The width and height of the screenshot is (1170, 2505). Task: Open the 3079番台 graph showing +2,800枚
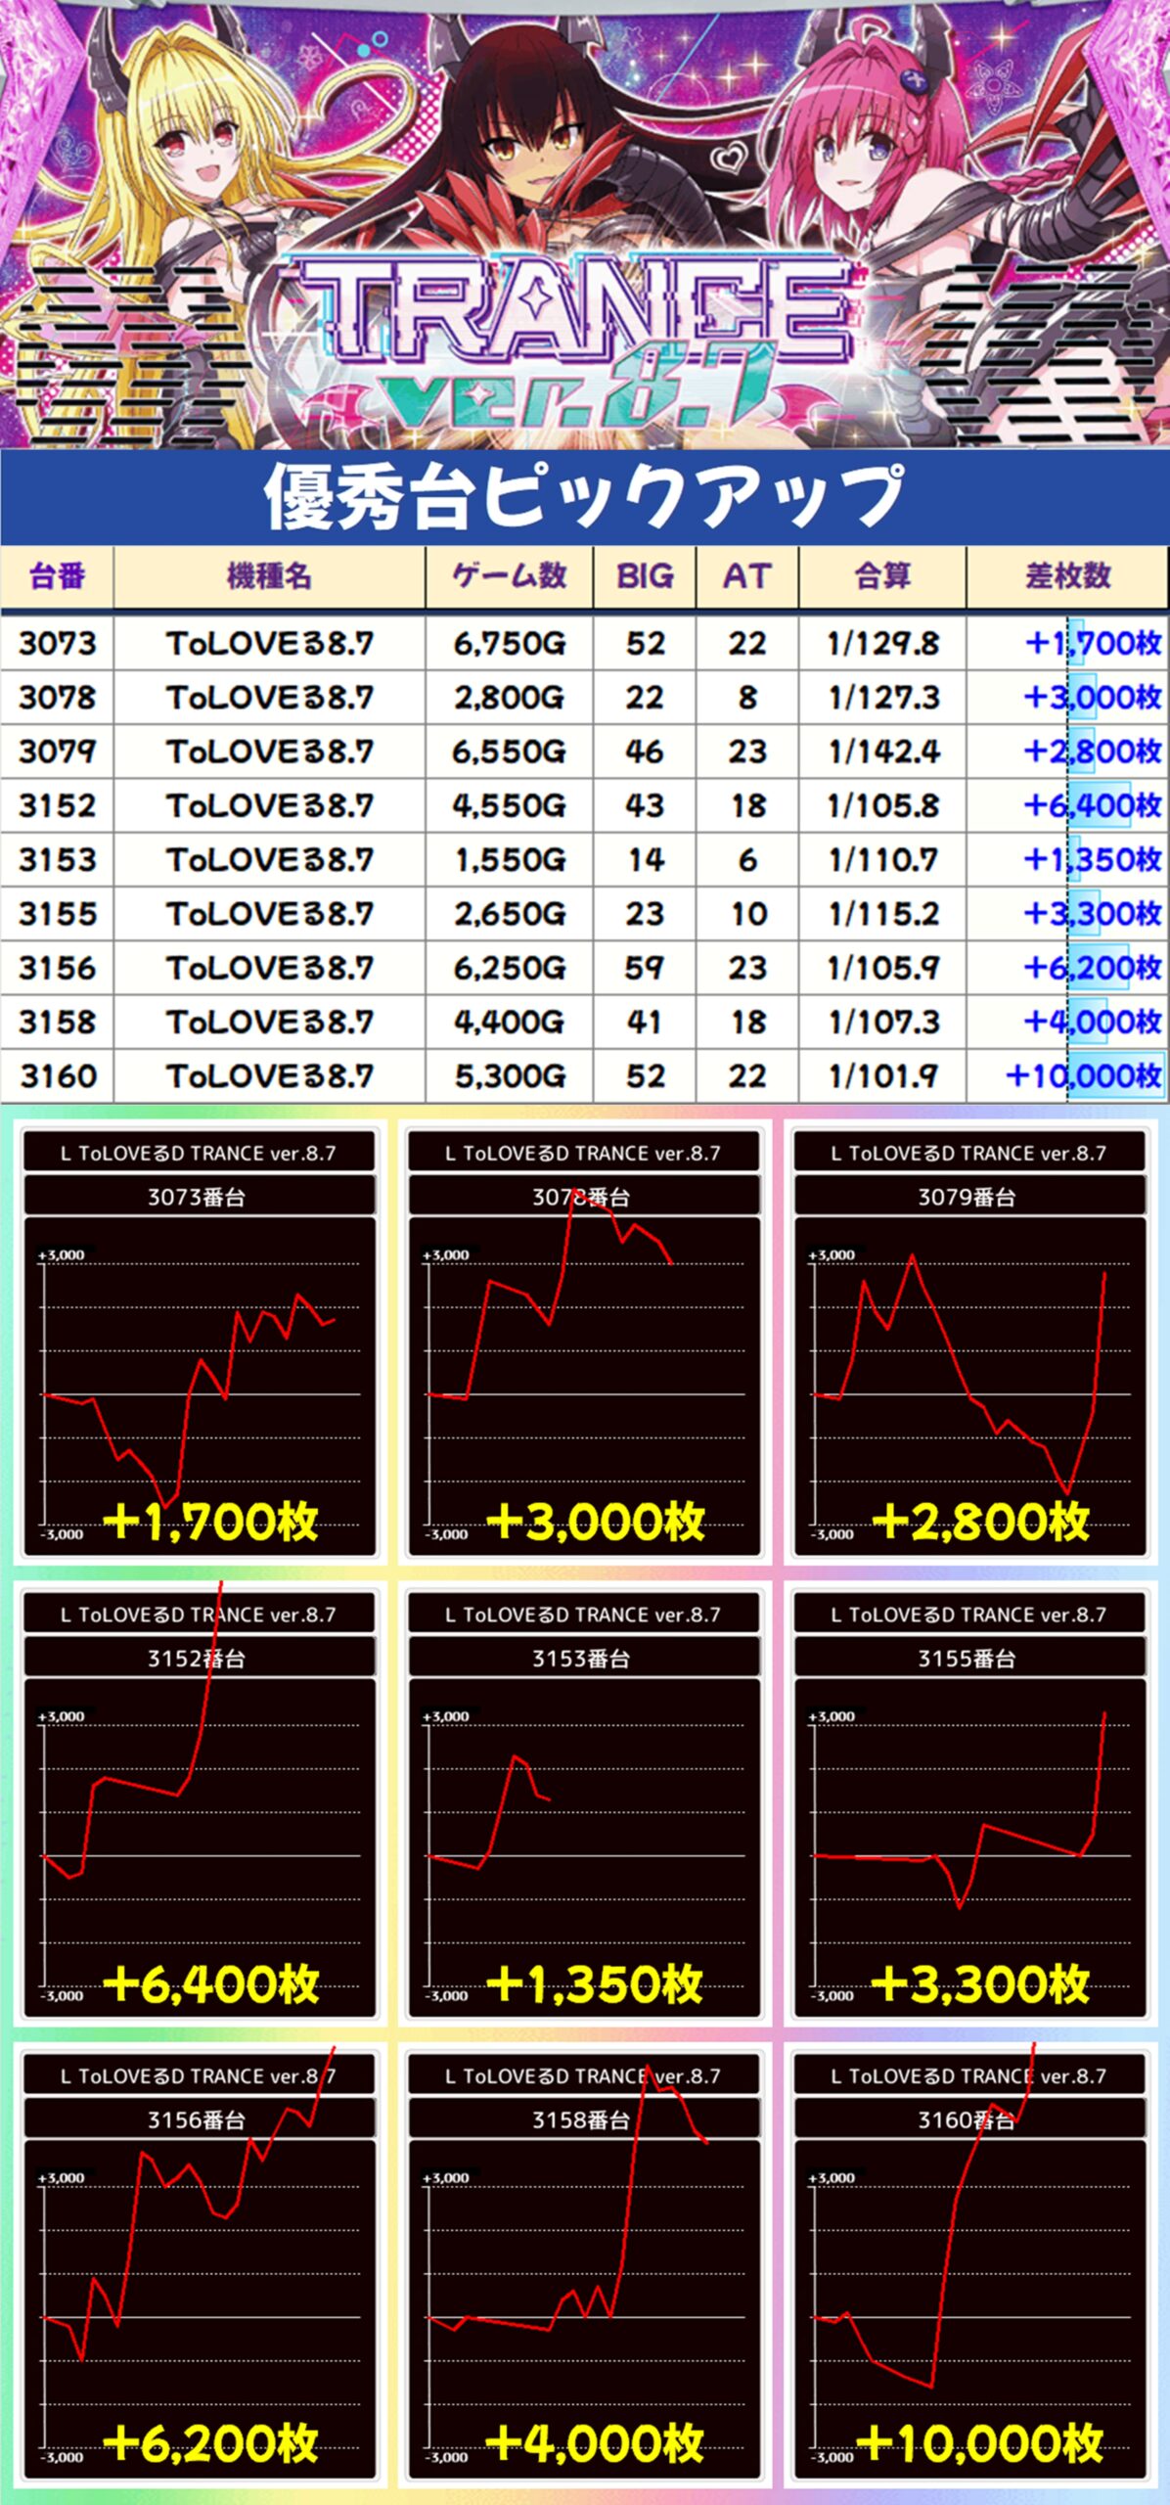click(969, 1370)
